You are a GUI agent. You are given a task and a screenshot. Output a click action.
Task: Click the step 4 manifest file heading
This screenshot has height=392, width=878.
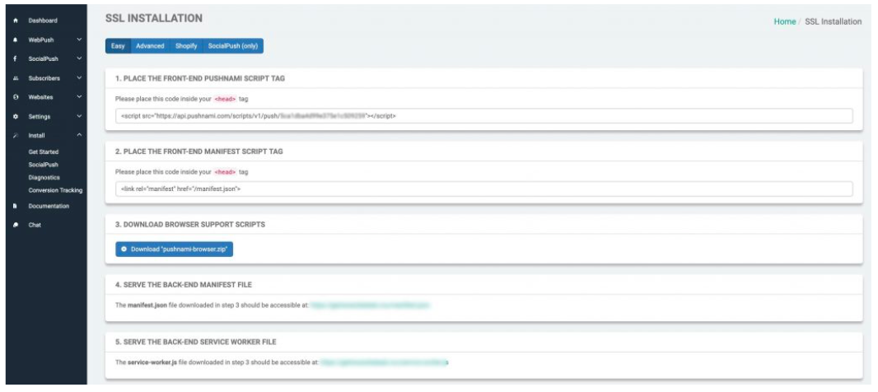click(x=184, y=284)
